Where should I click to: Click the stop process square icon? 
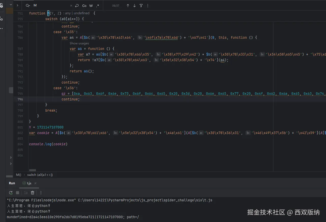pos(18,193)
